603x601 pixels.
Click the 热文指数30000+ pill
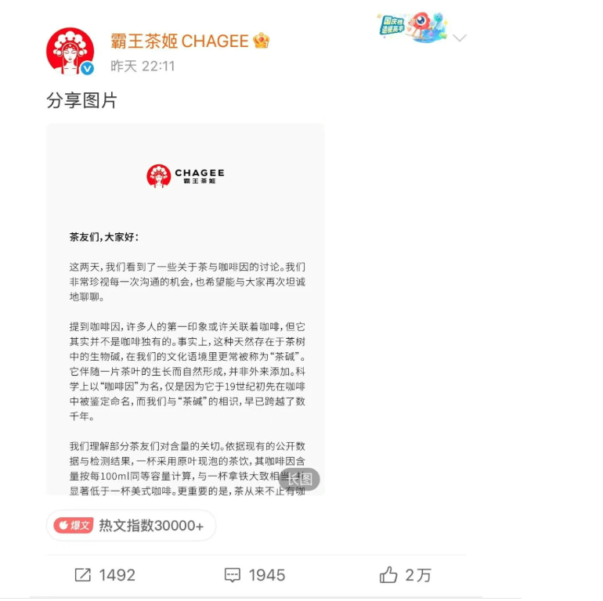pyautogui.click(x=131, y=525)
